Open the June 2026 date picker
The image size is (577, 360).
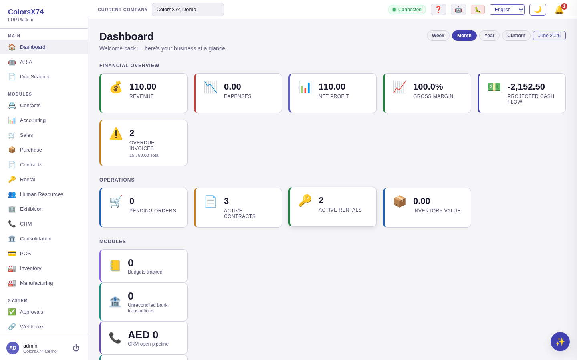point(549,36)
